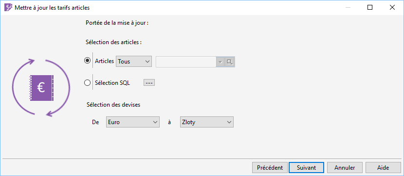
Task: Open help using the Aide button
Action: click(x=383, y=168)
